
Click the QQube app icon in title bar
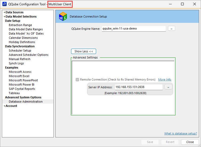(5, 4)
